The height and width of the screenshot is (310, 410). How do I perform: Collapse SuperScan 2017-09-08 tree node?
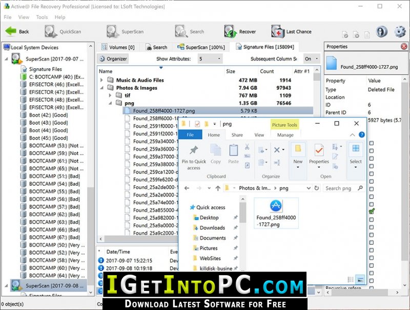(7, 286)
